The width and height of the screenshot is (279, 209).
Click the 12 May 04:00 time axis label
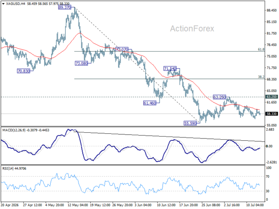78,205
